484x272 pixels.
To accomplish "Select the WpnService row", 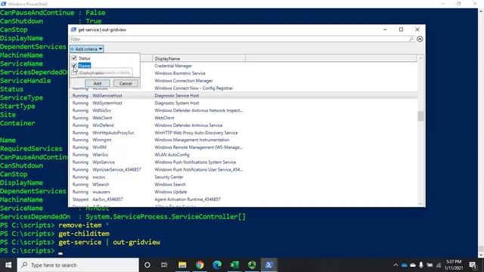I will click(x=244, y=162).
